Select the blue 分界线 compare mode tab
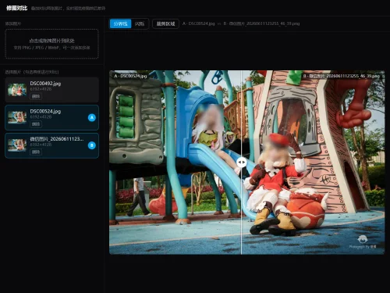Image resolution: width=390 pixels, height=293 pixels. click(x=120, y=23)
